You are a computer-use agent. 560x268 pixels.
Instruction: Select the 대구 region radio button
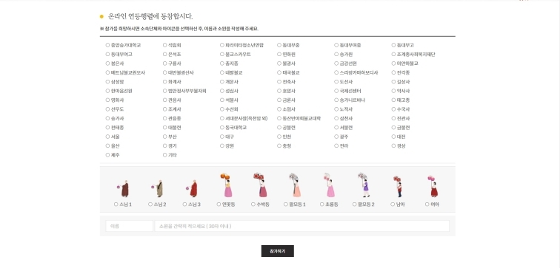222,137
